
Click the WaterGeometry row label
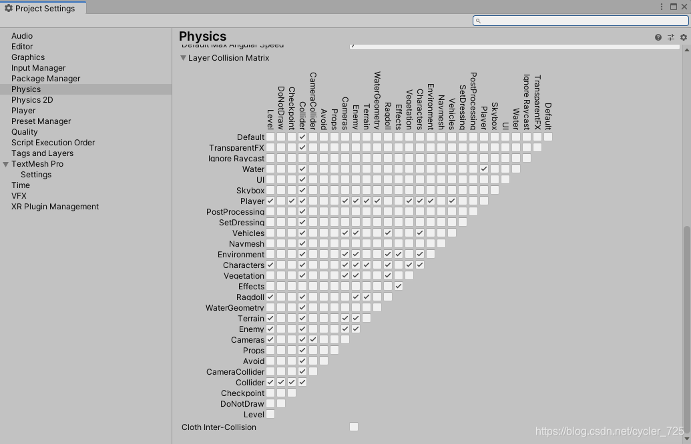point(235,307)
